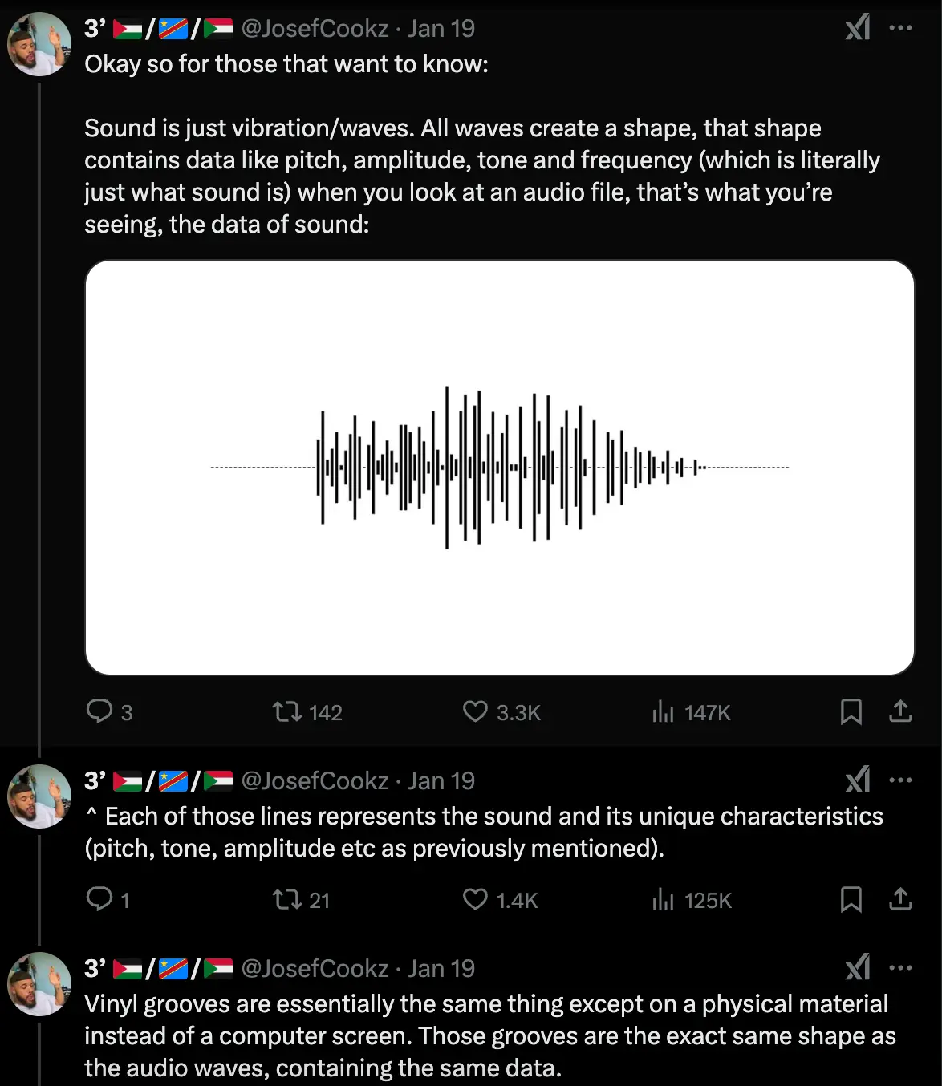Image resolution: width=942 pixels, height=1086 pixels.
Task: Like the second tweet with 1.4K likes
Action: 475,899
